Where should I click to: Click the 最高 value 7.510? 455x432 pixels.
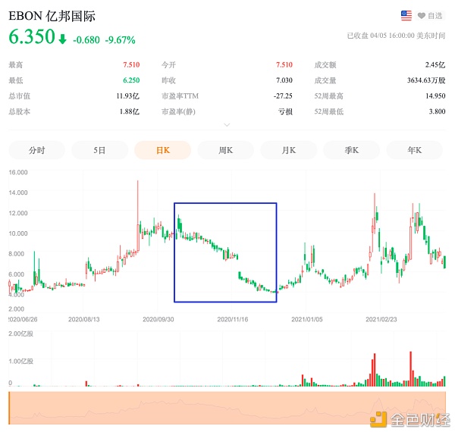[x=131, y=64]
